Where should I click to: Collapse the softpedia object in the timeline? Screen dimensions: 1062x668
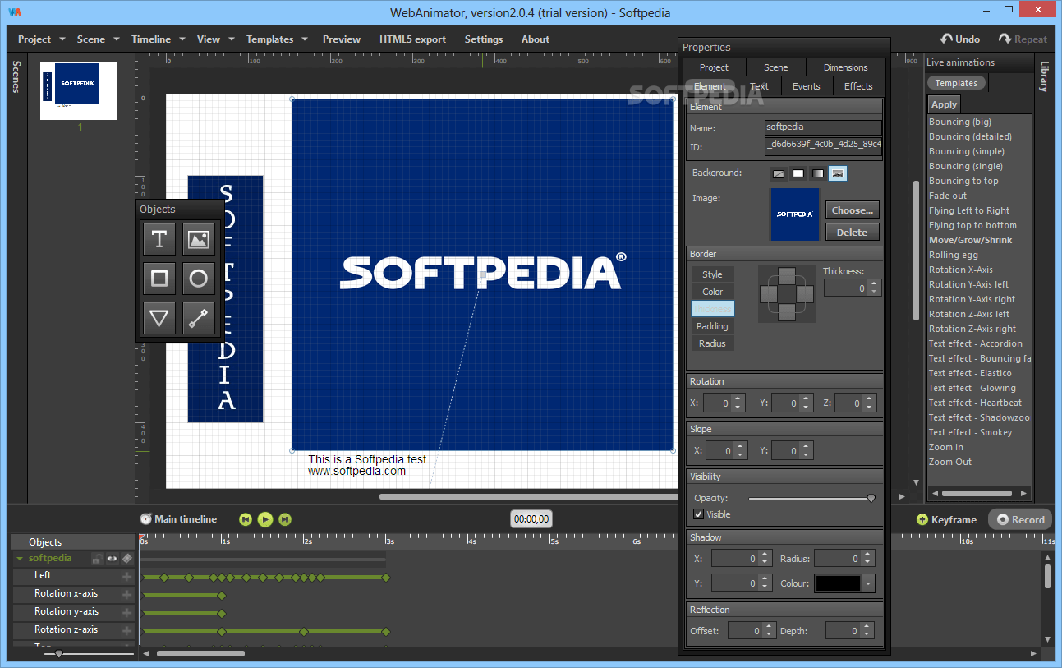pos(18,558)
